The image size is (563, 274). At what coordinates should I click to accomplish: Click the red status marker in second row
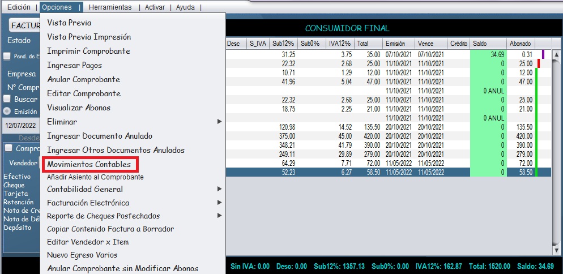(538, 63)
